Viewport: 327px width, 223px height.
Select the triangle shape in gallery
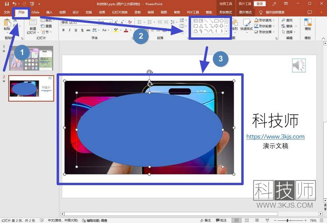tap(201, 26)
